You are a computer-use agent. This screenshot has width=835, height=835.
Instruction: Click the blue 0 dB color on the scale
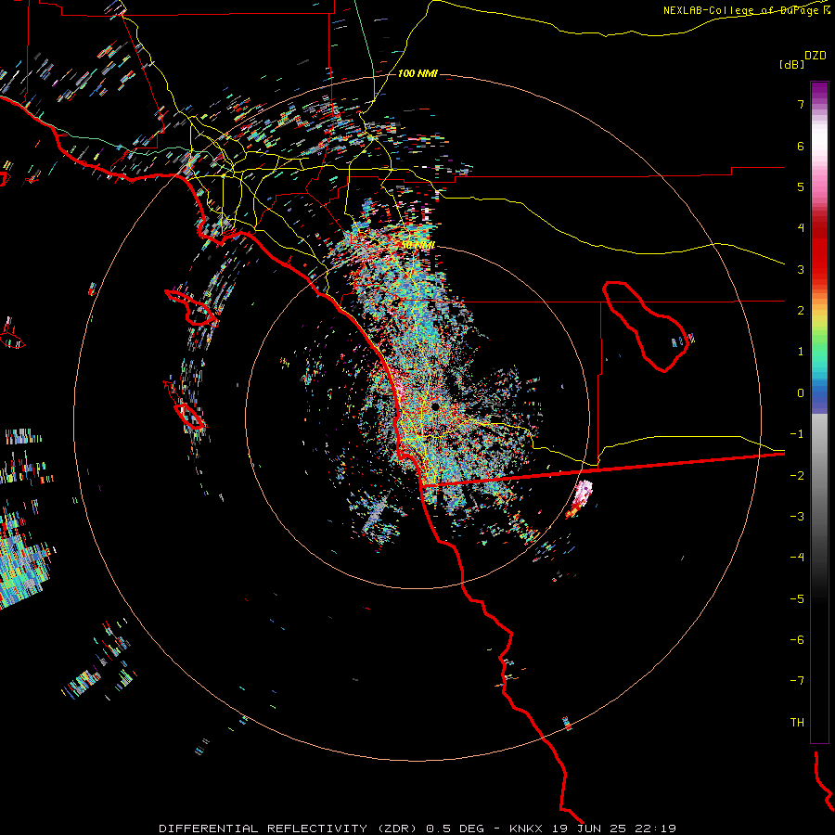(x=819, y=393)
